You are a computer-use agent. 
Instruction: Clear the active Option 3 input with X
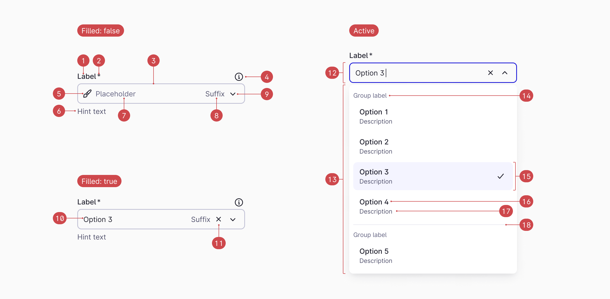pyautogui.click(x=491, y=73)
